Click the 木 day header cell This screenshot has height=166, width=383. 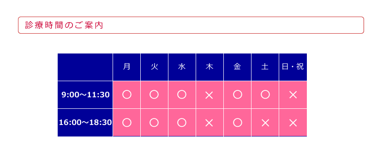(209, 67)
